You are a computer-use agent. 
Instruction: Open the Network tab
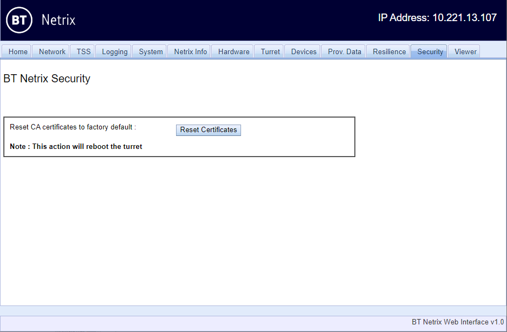coord(51,51)
